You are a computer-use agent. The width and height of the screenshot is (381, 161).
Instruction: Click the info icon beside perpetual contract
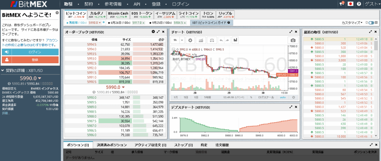point(104,22)
